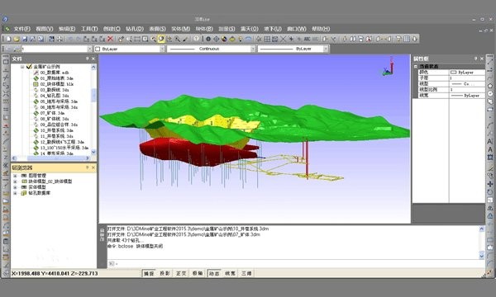The width and height of the screenshot is (496, 297).
Task: Click the brush tool toolbar icon
Action: point(185,39)
